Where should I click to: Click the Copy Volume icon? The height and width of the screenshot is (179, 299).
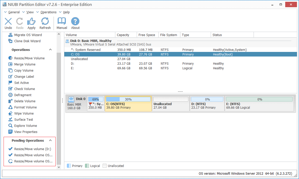tap(10, 71)
